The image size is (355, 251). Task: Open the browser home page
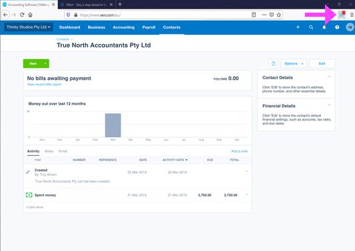pos(31,15)
